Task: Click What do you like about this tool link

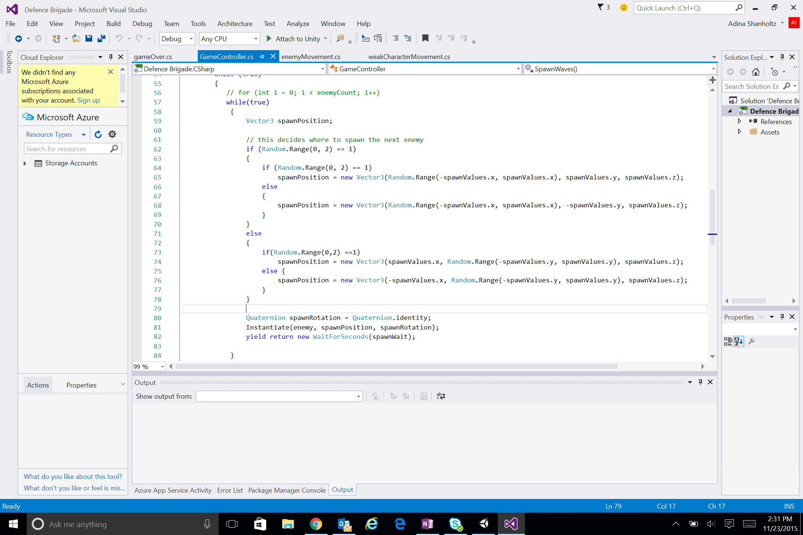Action: [x=73, y=476]
